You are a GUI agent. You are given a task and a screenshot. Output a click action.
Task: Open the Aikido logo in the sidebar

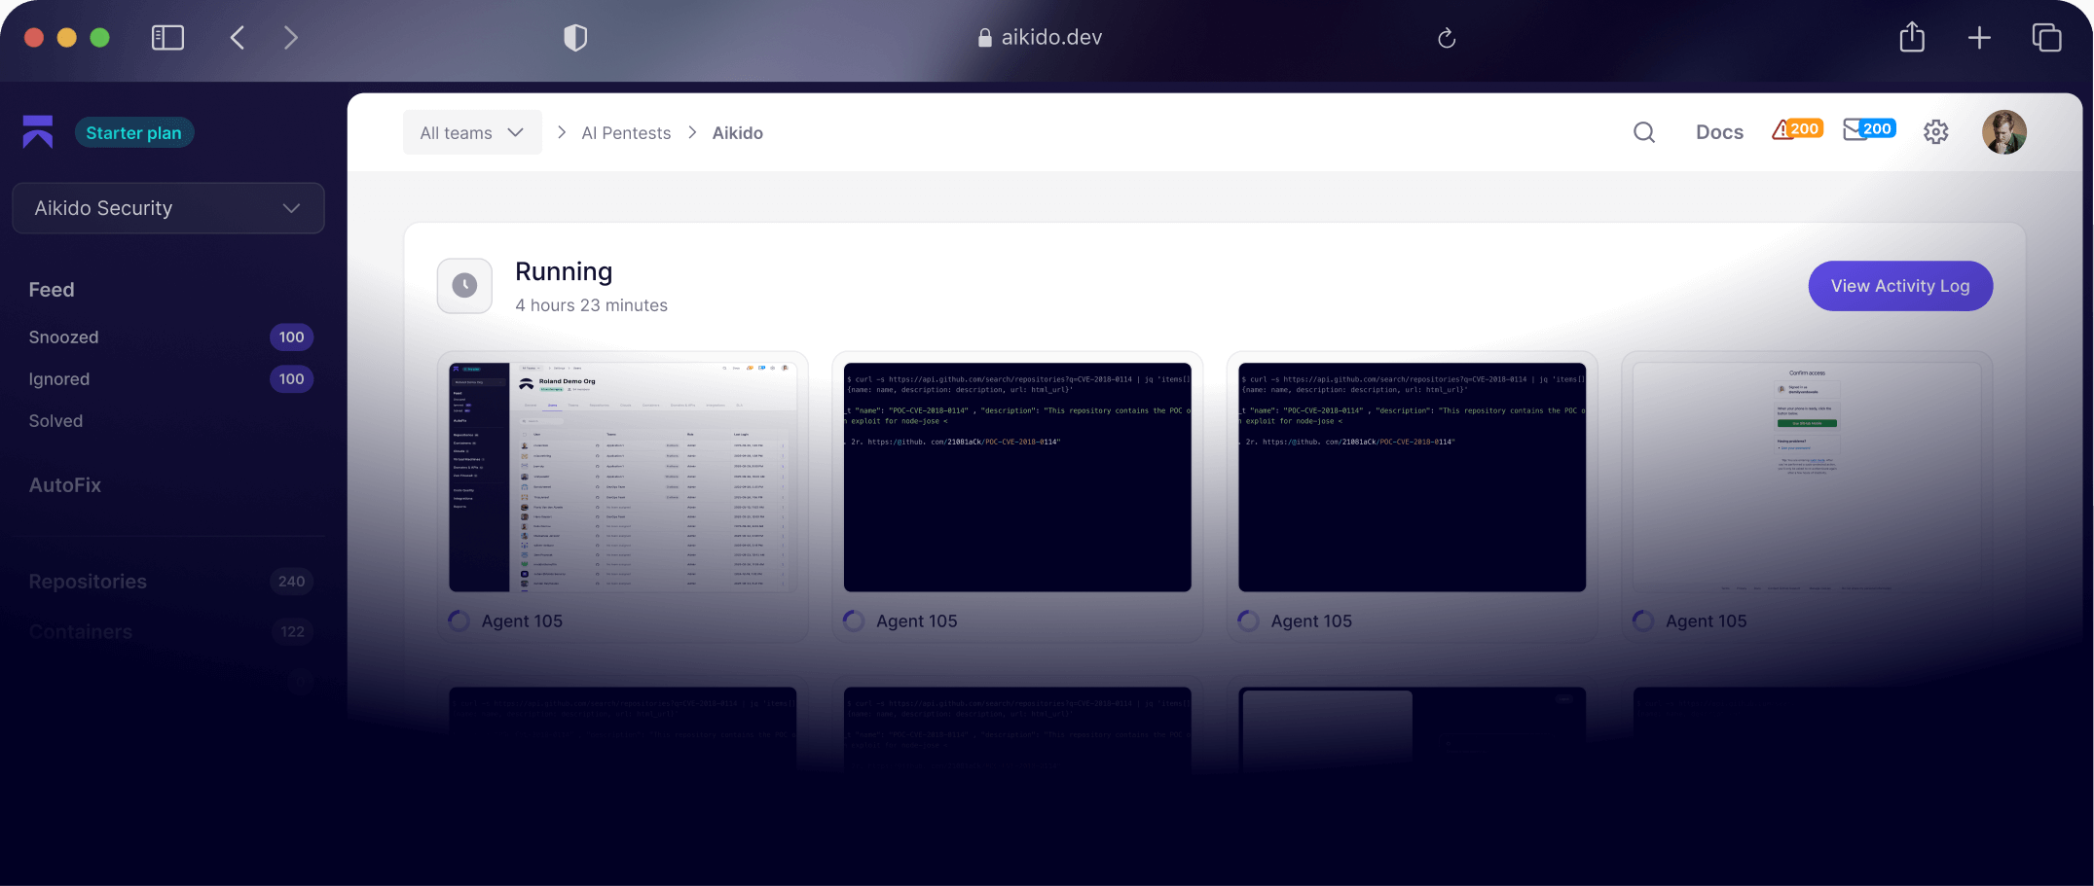click(38, 131)
